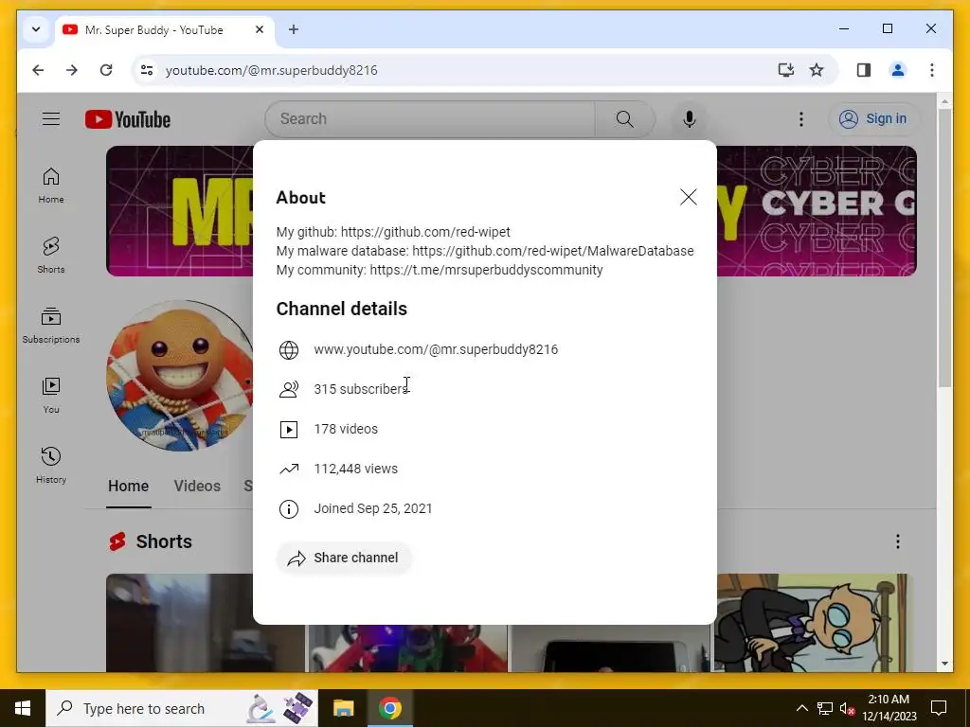Click the YouTube search field

429,118
